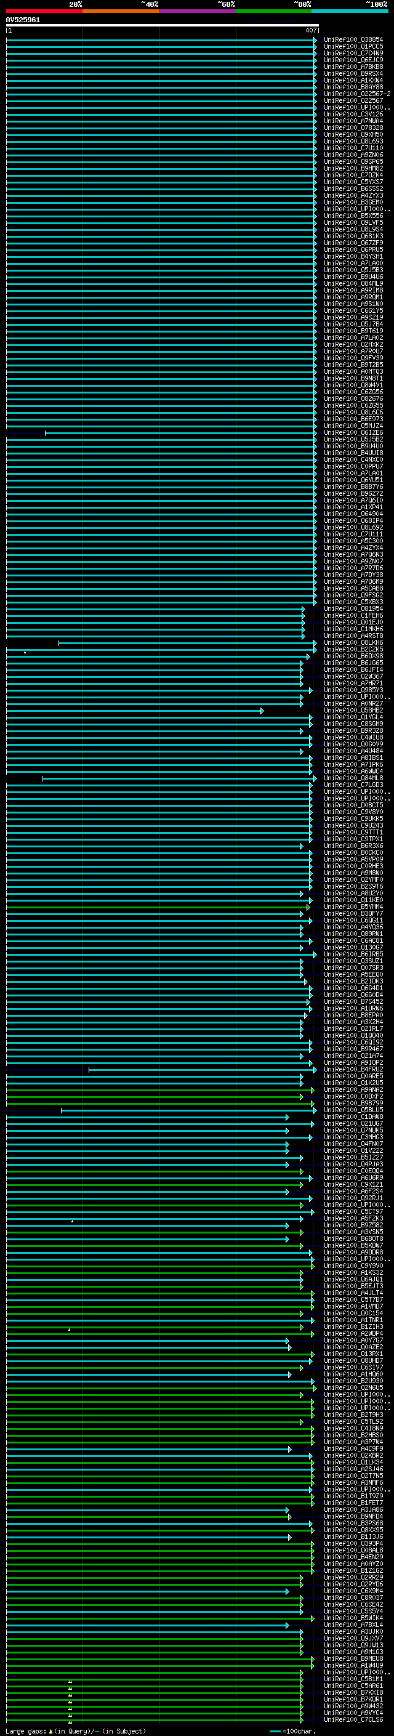Click the purple ~60% identity legend segment

coord(198,11)
